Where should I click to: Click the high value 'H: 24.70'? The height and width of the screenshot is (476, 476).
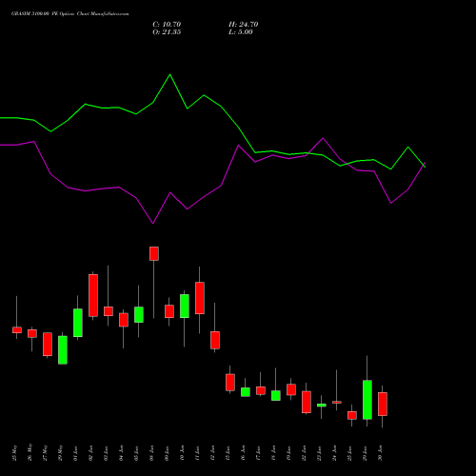pyautogui.click(x=244, y=25)
